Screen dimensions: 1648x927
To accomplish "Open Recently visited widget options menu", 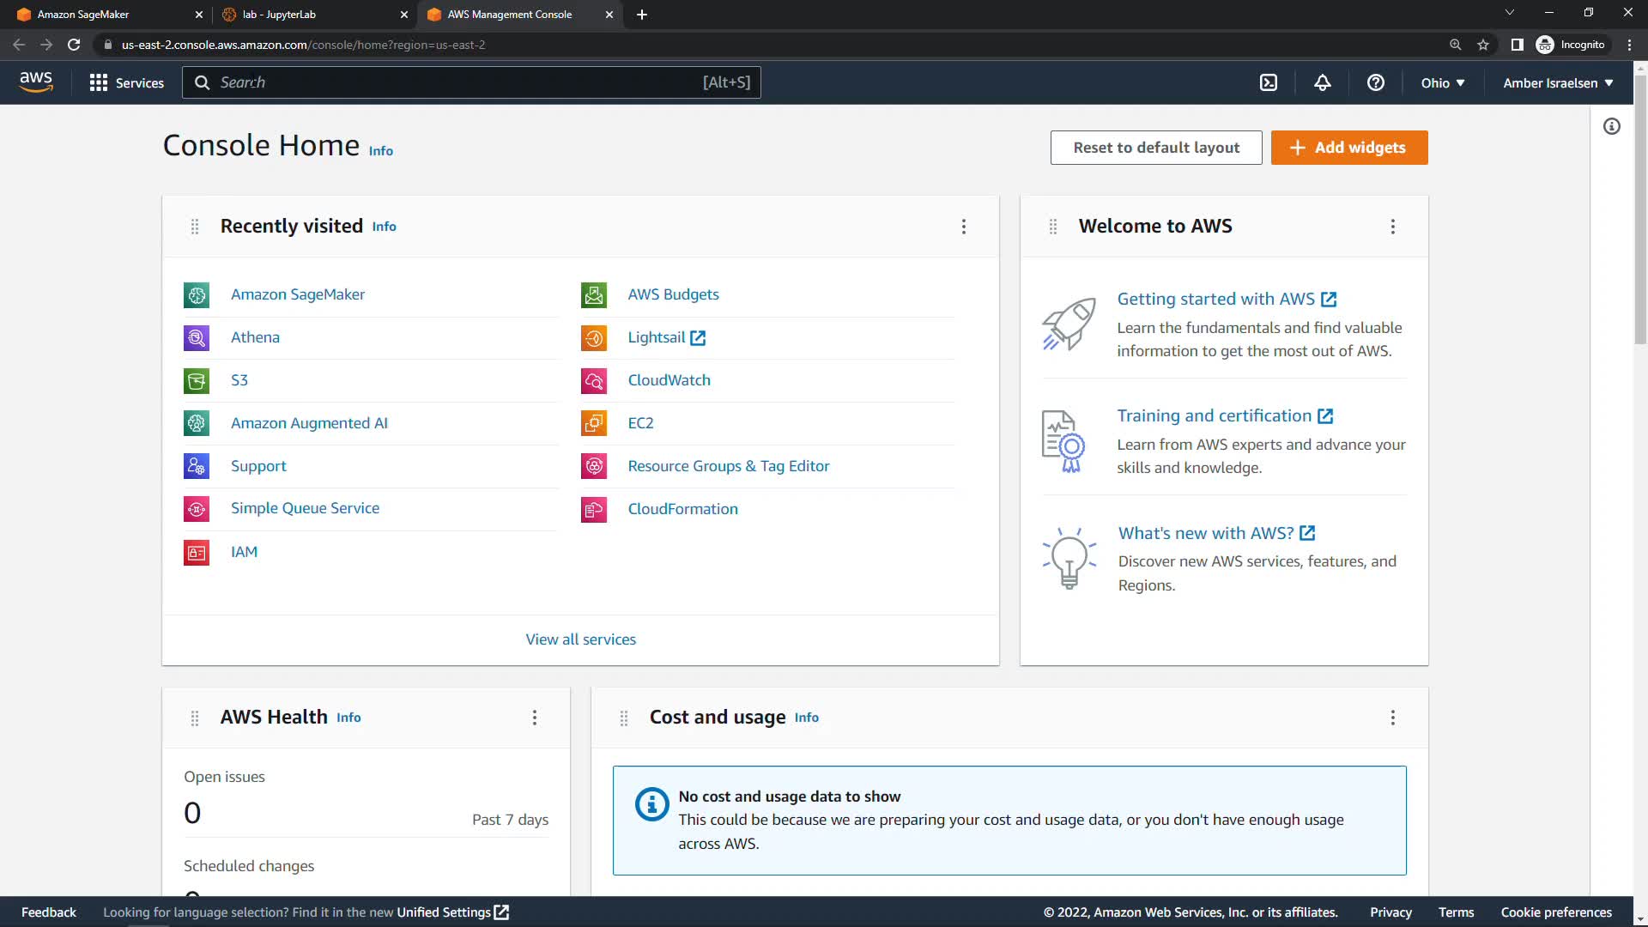I will [963, 227].
